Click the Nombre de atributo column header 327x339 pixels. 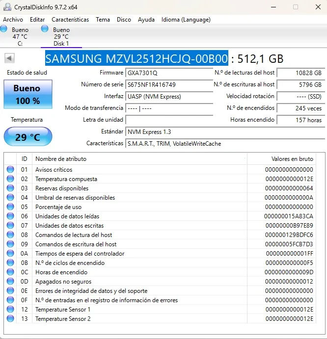139,159
